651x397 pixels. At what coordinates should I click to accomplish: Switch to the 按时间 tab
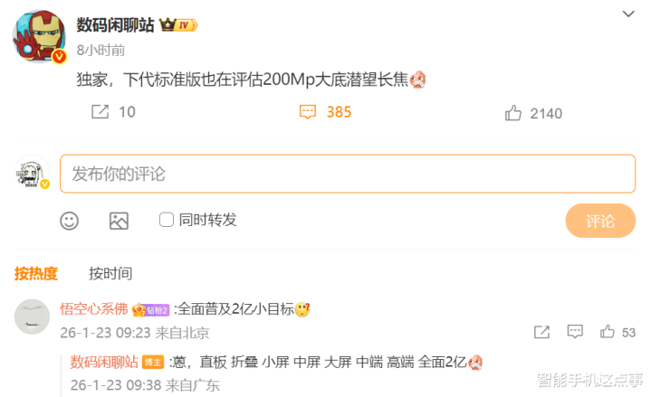(110, 273)
